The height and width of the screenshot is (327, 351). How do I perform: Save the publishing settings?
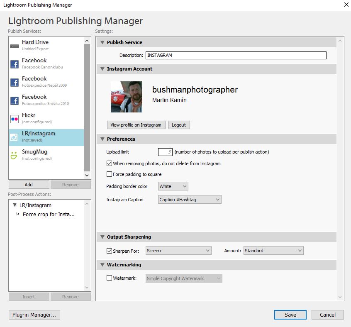point(290,315)
